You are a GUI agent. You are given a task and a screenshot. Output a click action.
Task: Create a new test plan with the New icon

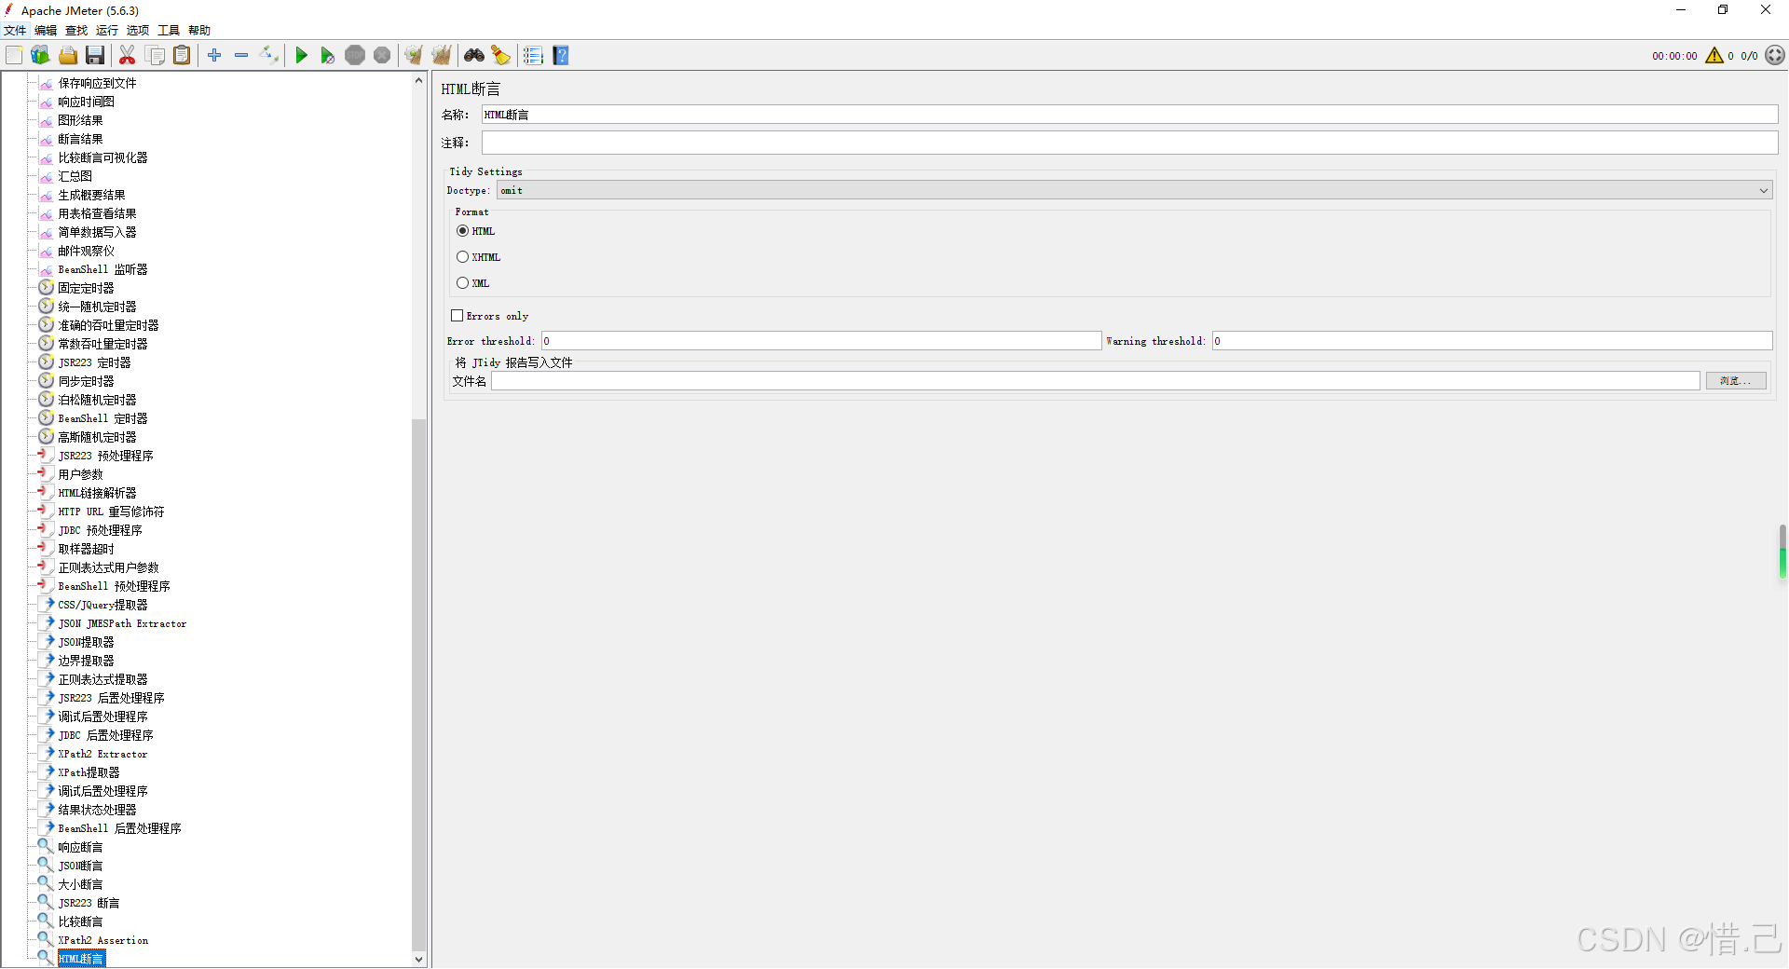coord(14,56)
